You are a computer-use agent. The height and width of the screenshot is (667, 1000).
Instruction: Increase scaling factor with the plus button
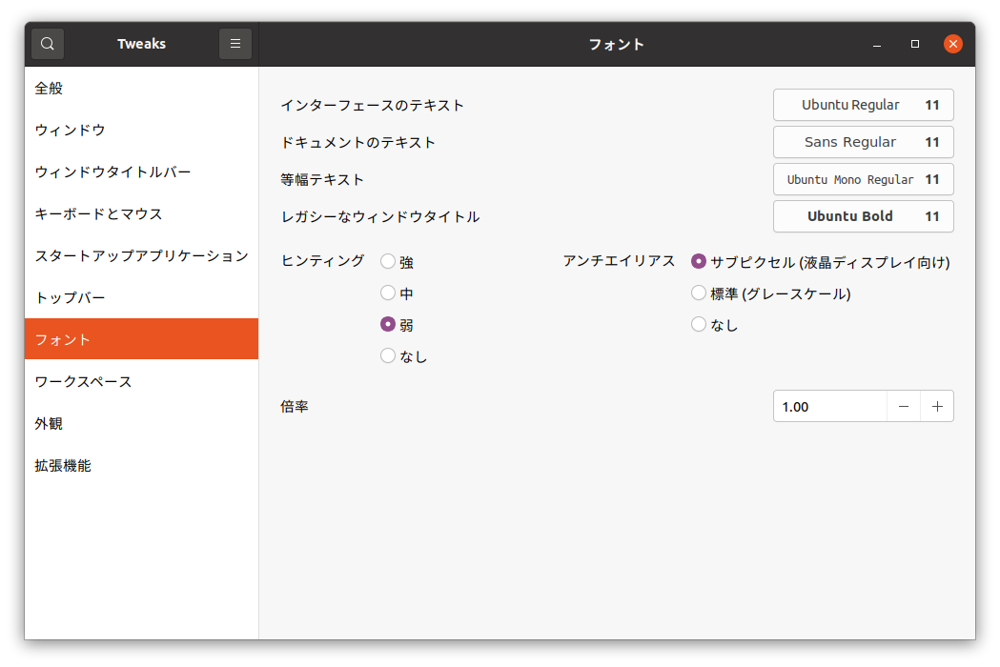click(937, 406)
